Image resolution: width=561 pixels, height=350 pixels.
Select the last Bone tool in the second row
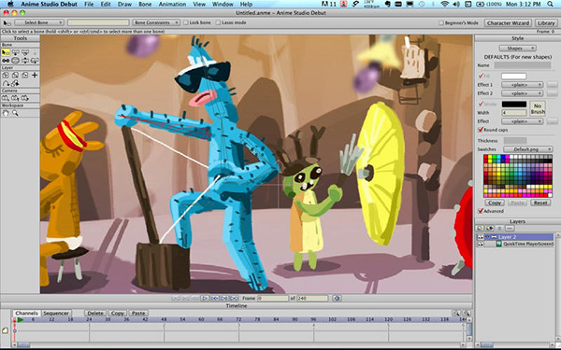[35, 61]
